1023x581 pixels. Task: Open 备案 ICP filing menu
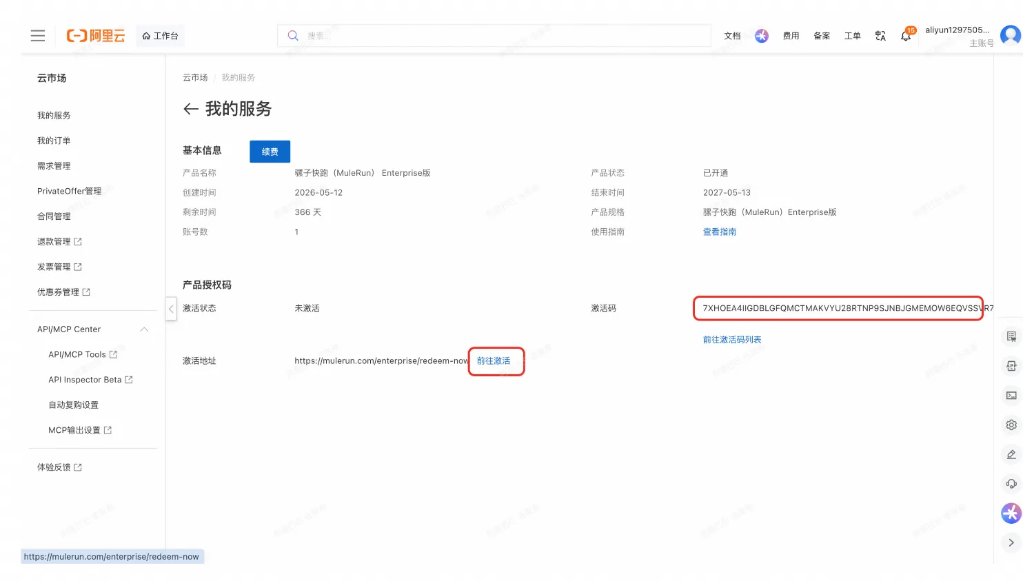click(x=822, y=36)
